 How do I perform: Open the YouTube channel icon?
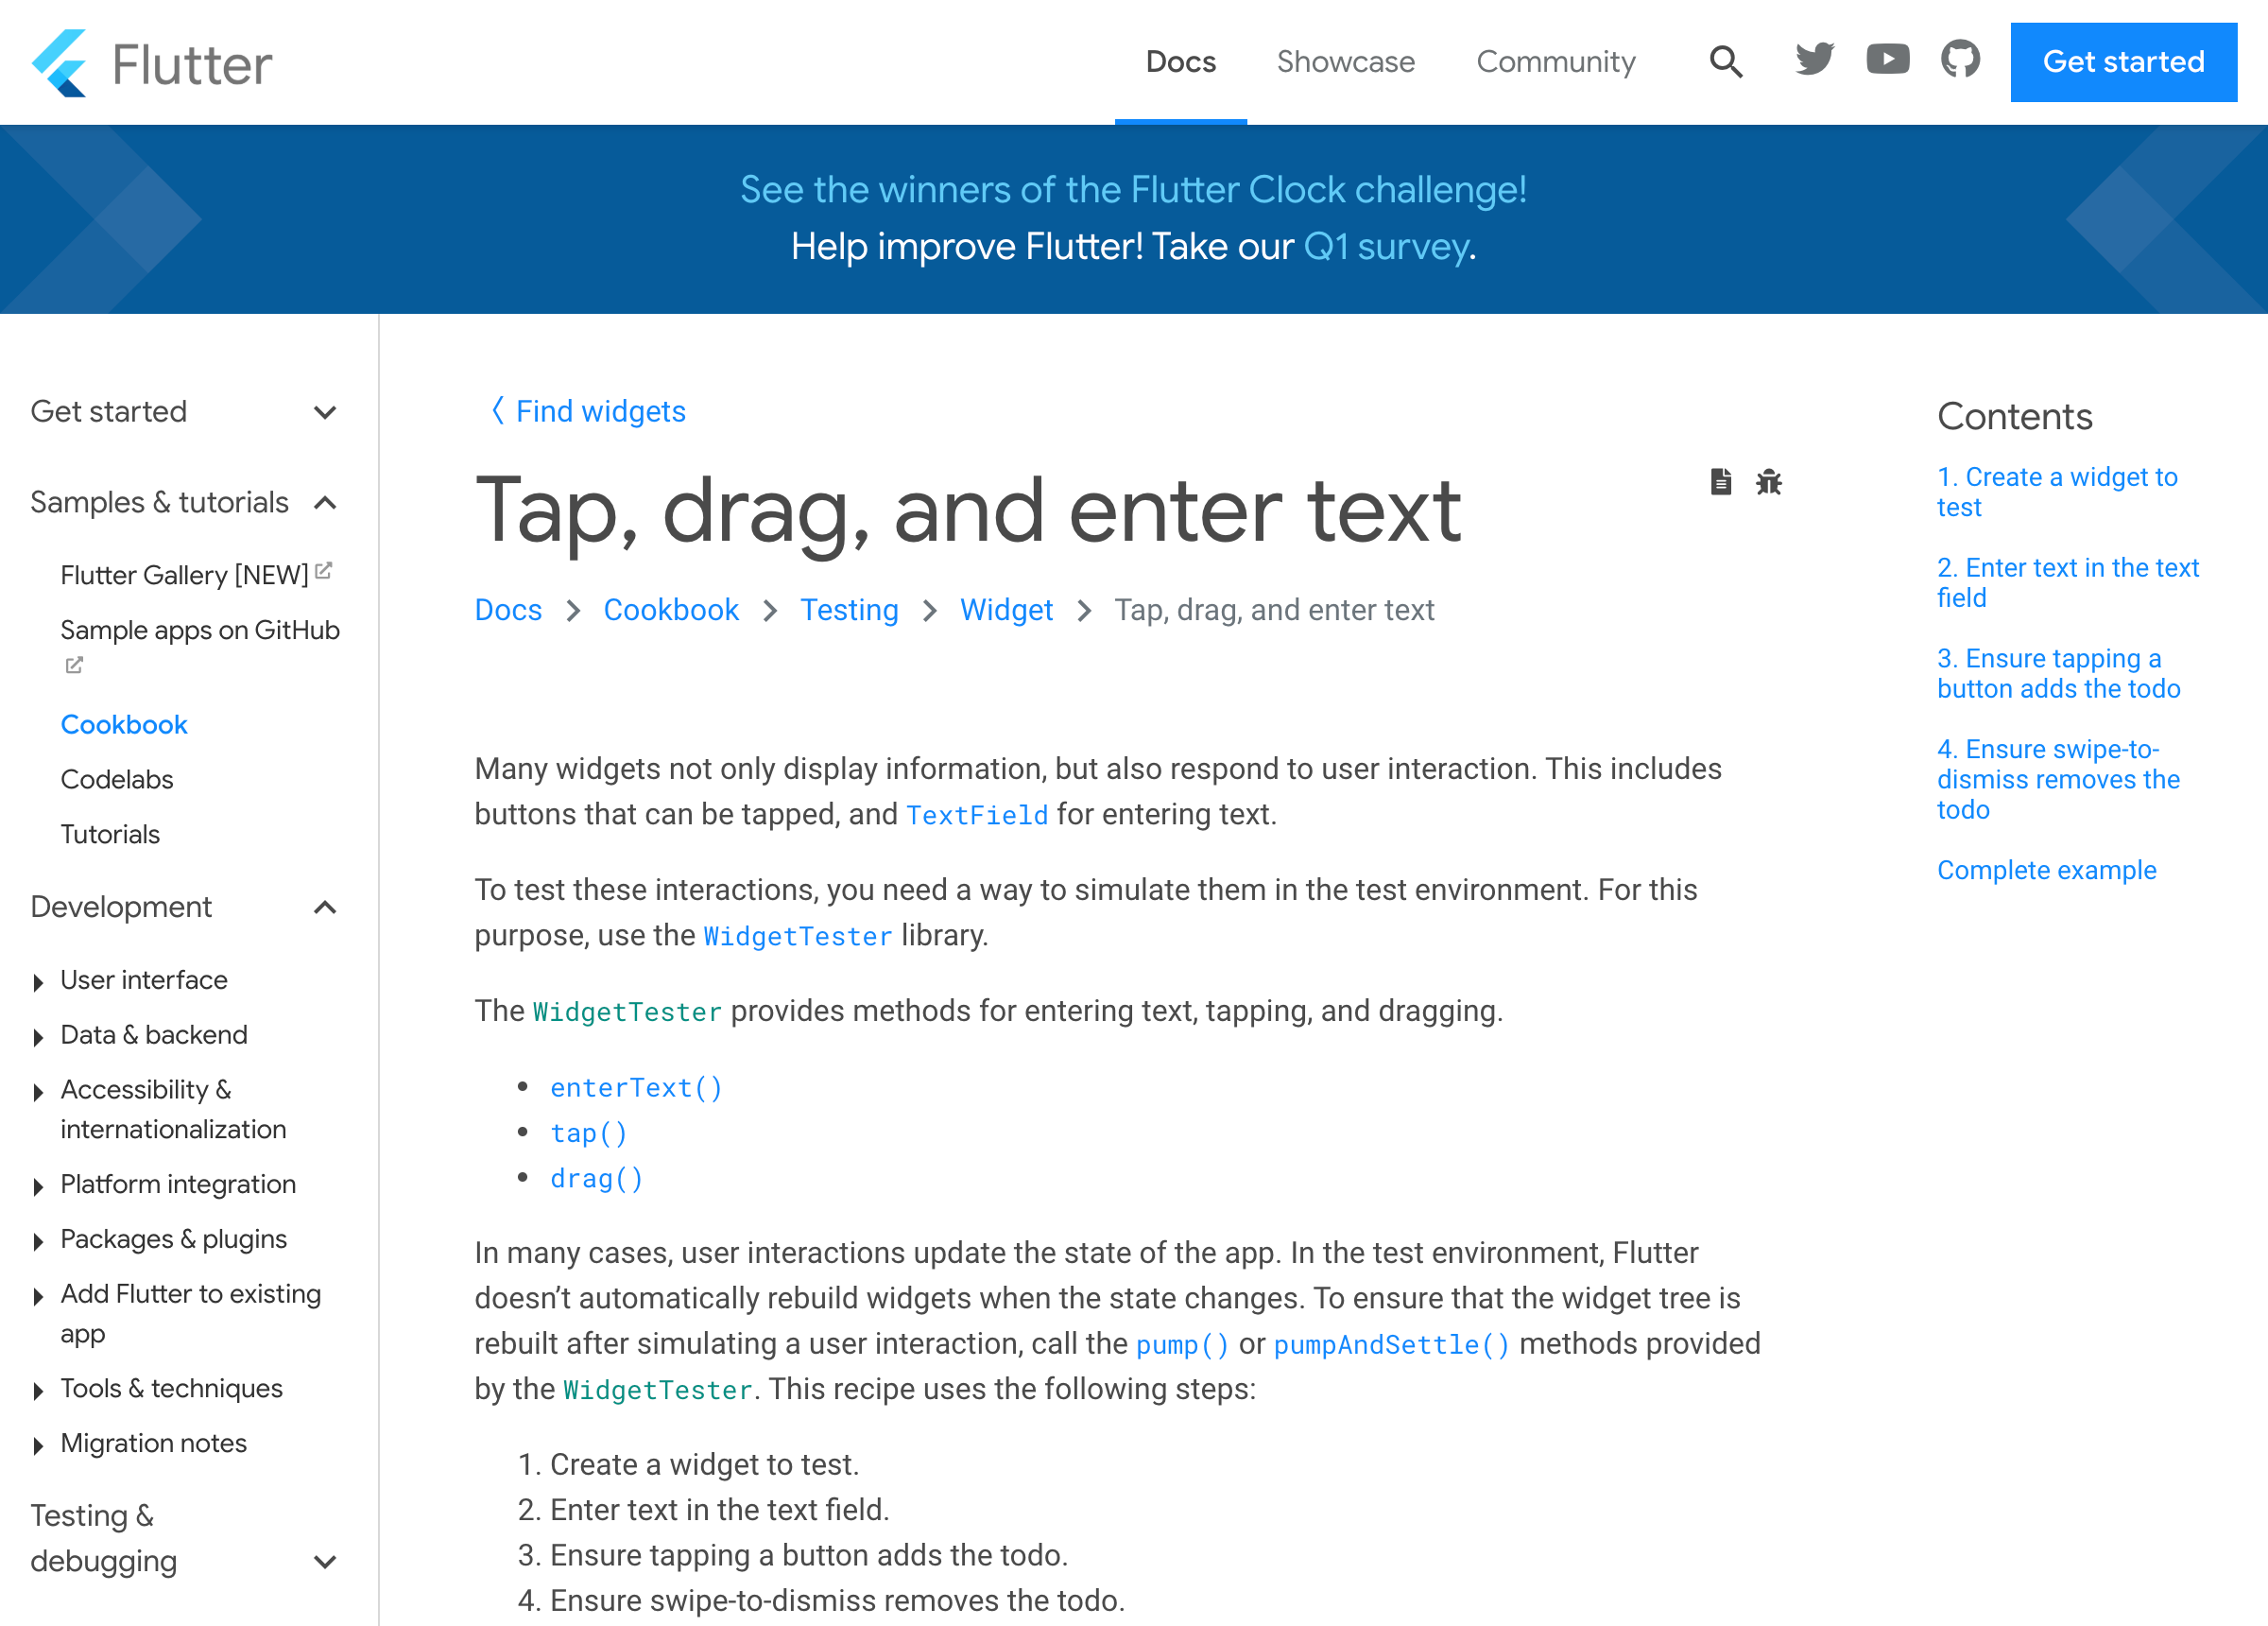coord(1887,61)
